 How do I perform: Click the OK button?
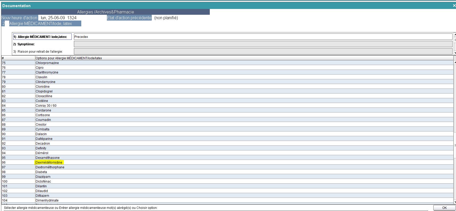click(444, 208)
